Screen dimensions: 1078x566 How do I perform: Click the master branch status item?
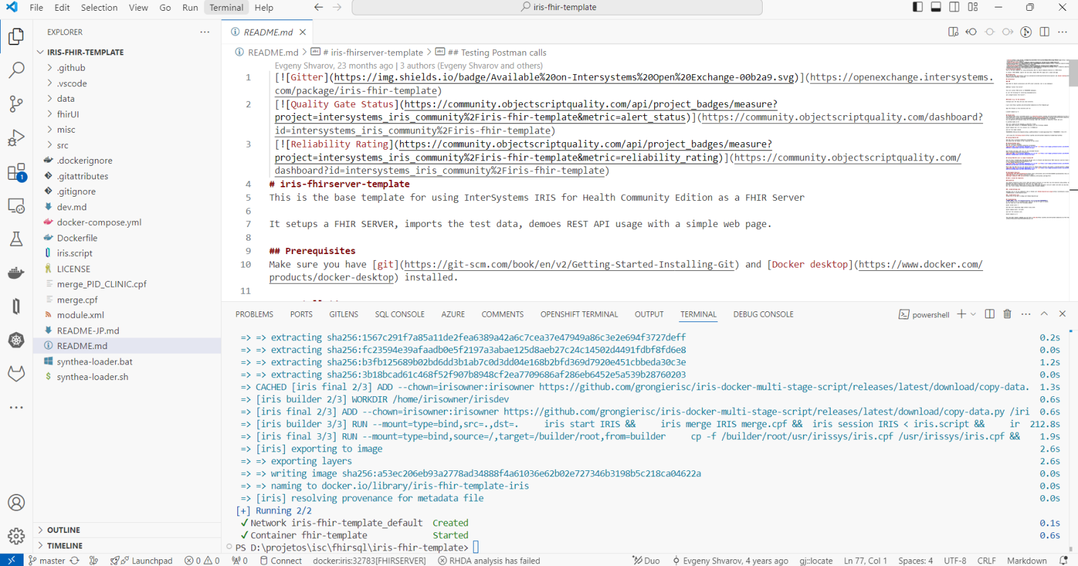pos(46,561)
